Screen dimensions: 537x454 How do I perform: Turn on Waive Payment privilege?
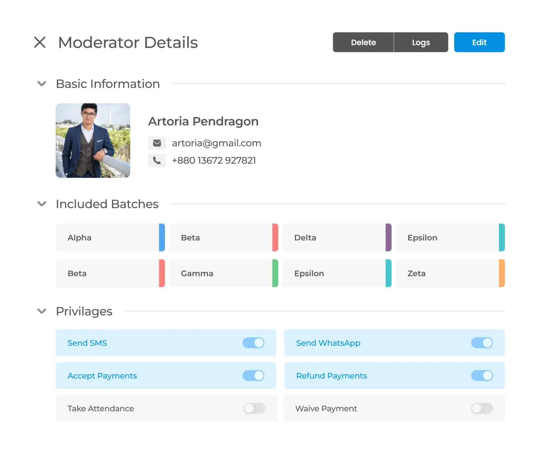coord(482,408)
